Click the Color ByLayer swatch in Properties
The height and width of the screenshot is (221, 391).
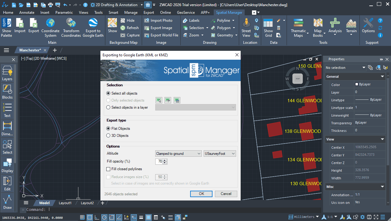[356, 84]
